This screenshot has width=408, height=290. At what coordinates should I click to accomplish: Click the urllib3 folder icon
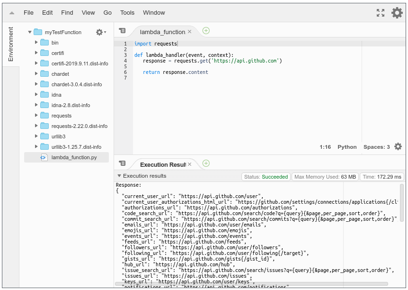click(x=44, y=136)
